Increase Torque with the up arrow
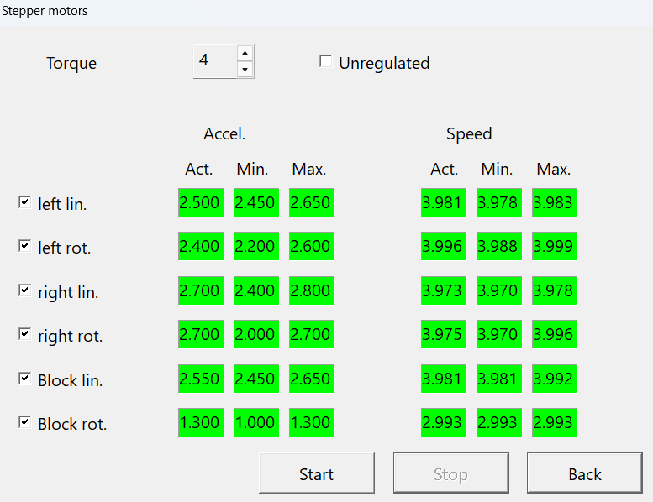653x502 pixels. 245,53
